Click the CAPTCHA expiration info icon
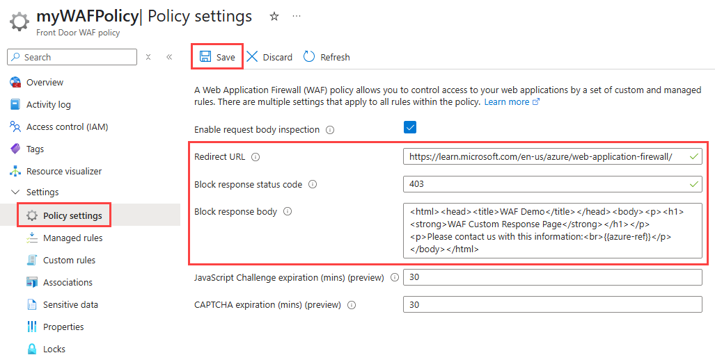This screenshot has width=715, height=362. click(x=351, y=305)
